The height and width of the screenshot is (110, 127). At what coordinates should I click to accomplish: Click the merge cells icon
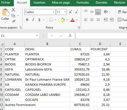(x=119, y=20)
